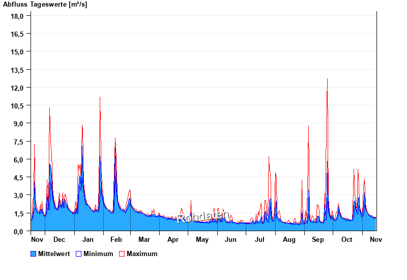Click the 13,5 y-axis tick label
Viewport: 407px width, 280px height.
tap(17, 70)
